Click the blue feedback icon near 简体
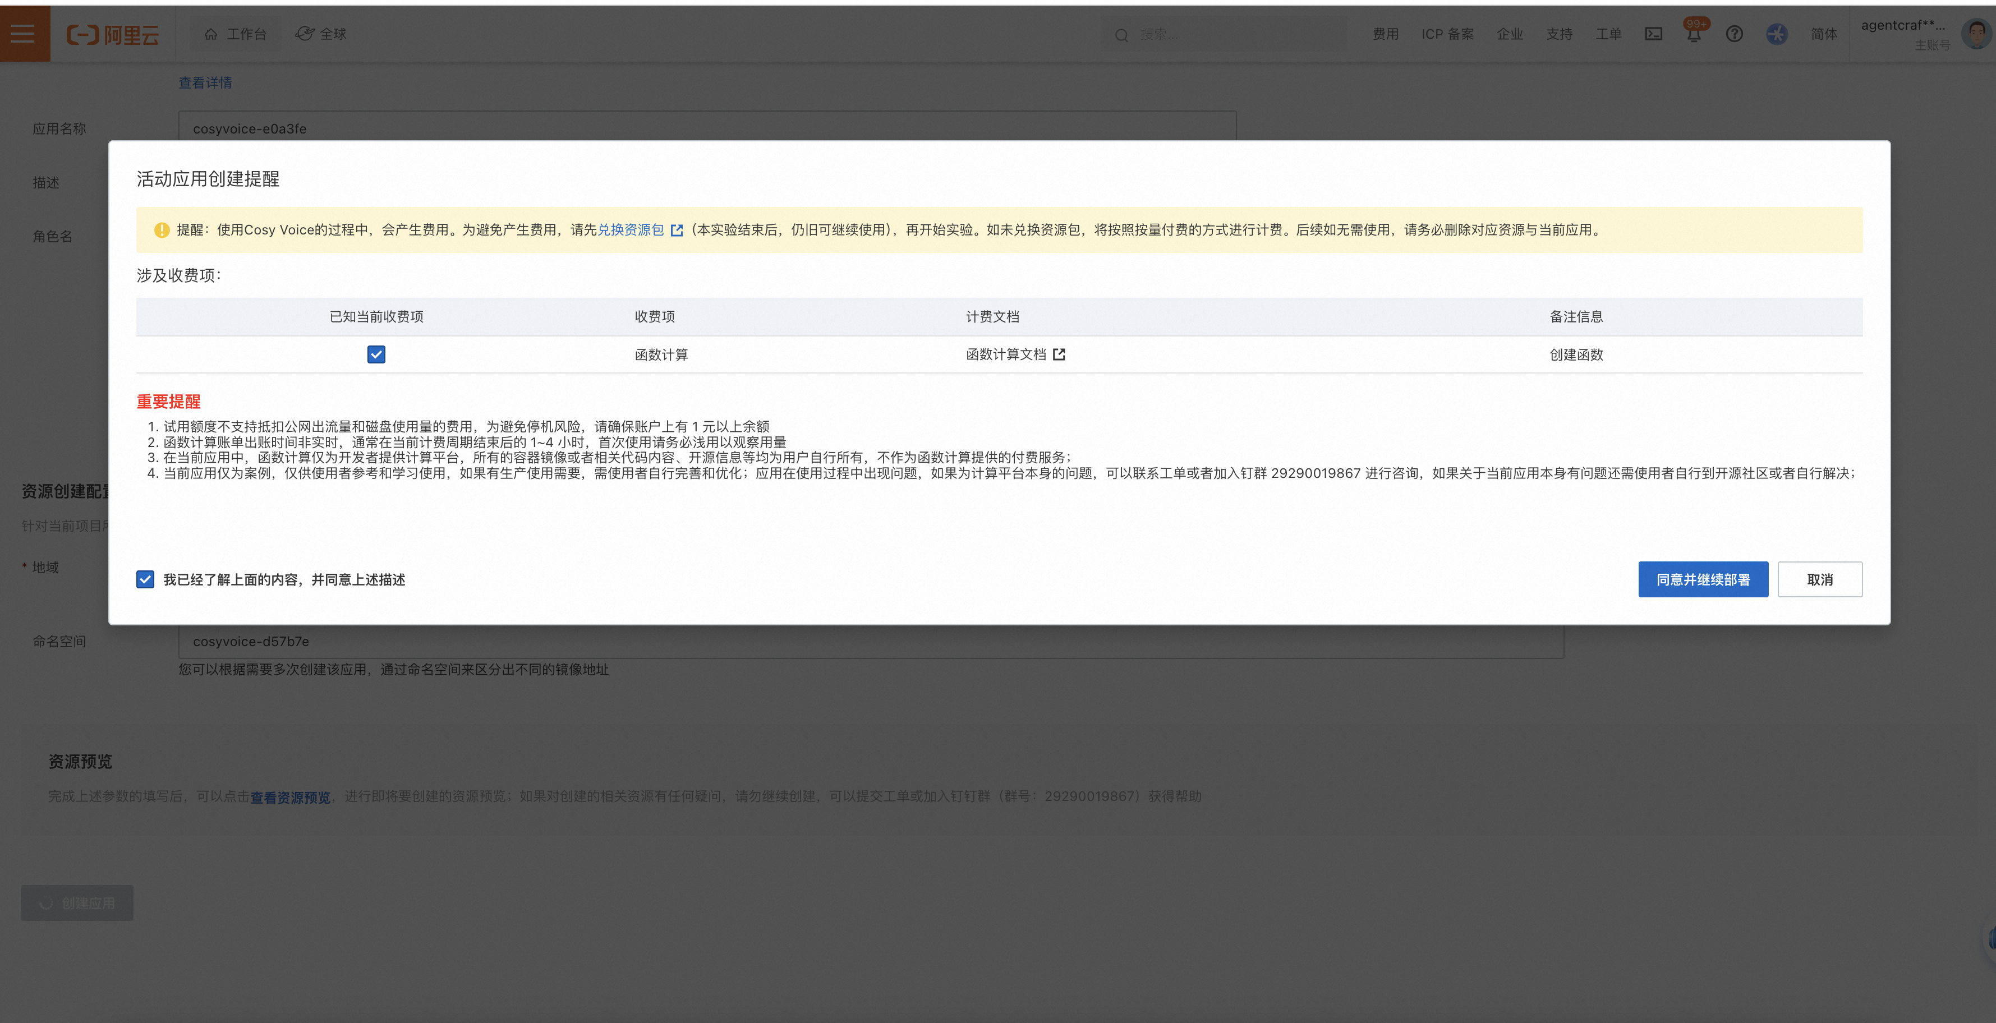 1776,33
